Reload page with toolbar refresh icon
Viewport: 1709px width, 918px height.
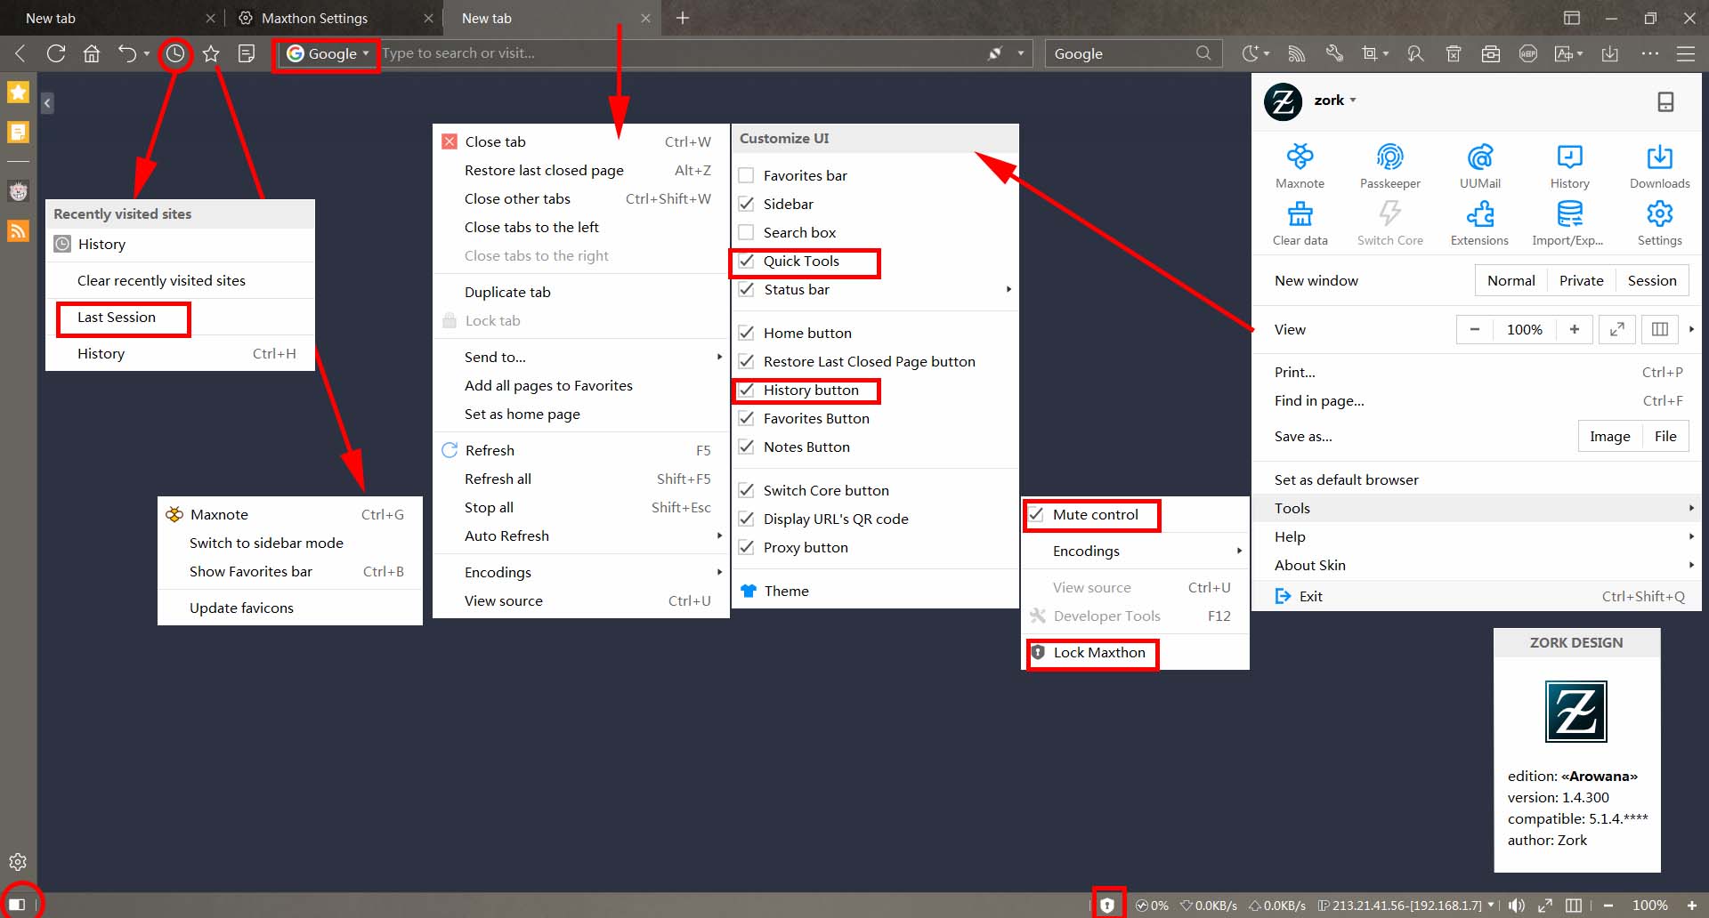pos(56,53)
